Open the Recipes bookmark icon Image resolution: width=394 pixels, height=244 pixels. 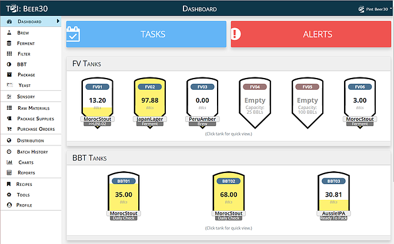tap(9, 184)
